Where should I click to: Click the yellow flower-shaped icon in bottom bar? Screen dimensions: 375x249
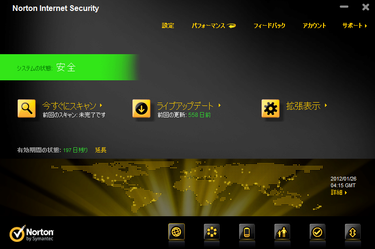(212, 231)
